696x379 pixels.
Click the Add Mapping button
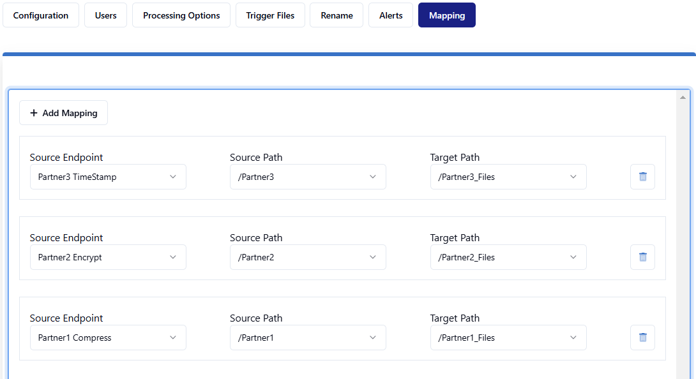click(x=63, y=113)
